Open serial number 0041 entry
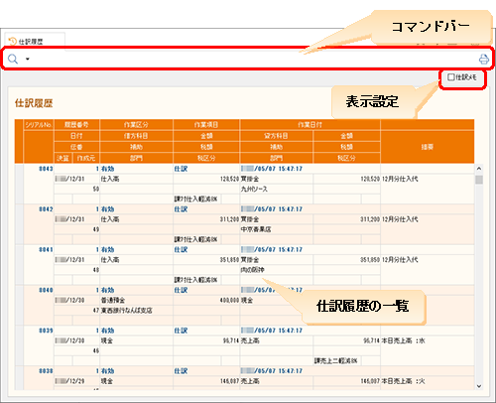Screen dimensions: 496x403 (46, 249)
